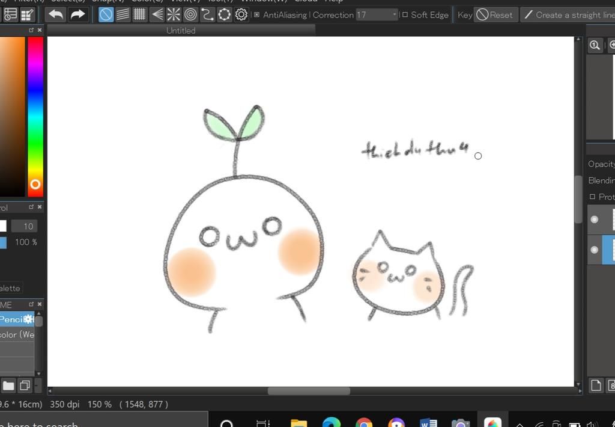Open Microsoft Word from the taskbar
The width and height of the screenshot is (615, 427).
pyautogui.click(x=428, y=423)
